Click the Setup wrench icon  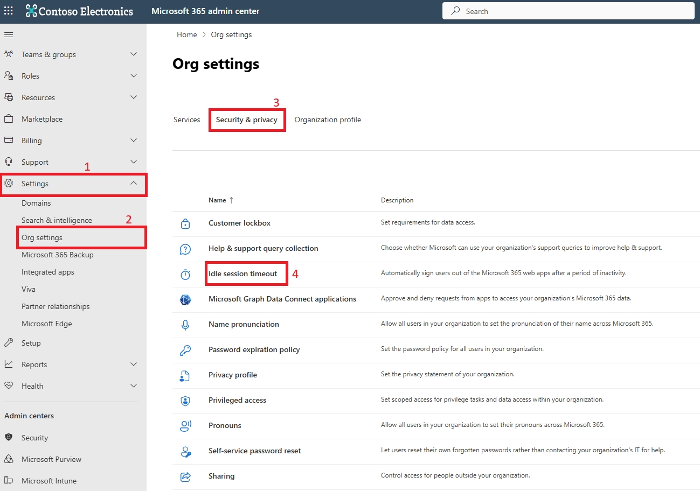point(9,343)
